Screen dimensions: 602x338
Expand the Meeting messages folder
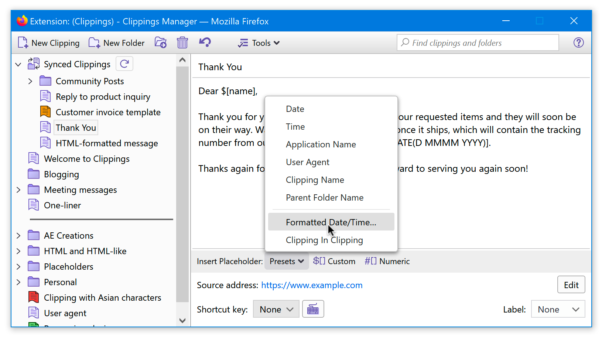[x=18, y=190]
